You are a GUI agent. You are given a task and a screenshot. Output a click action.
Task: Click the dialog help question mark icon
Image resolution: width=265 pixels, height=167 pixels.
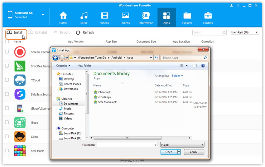click(x=203, y=66)
